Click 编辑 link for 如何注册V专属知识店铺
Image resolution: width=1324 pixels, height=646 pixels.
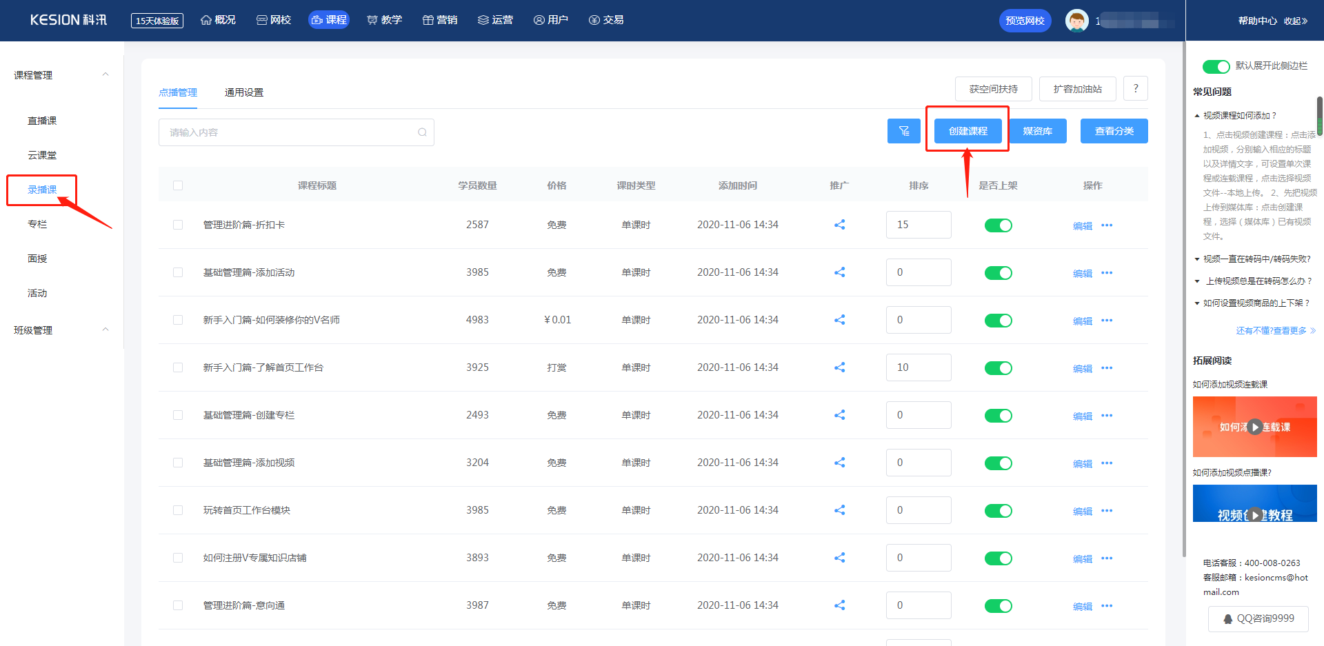pos(1082,559)
